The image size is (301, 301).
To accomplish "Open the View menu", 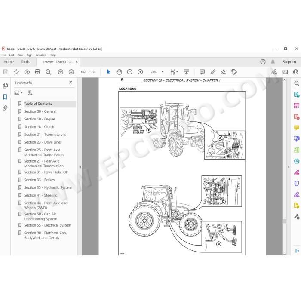I will [20, 55].
